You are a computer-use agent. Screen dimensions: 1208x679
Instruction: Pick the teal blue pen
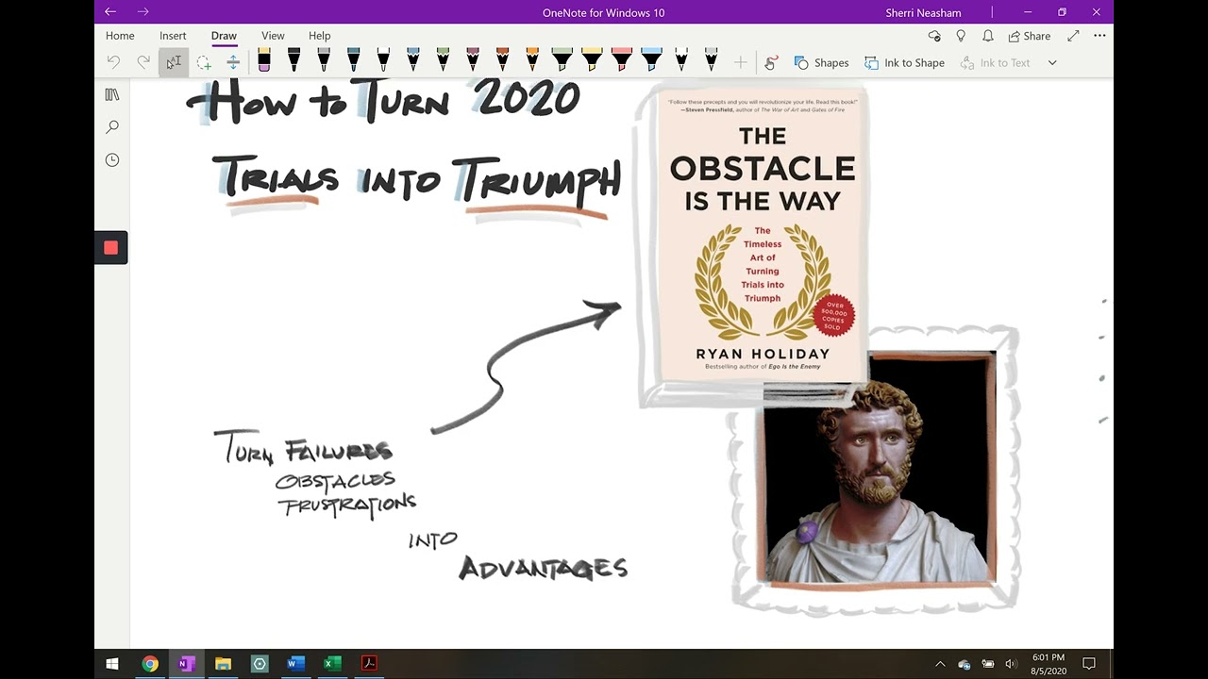click(x=353, y=60)
